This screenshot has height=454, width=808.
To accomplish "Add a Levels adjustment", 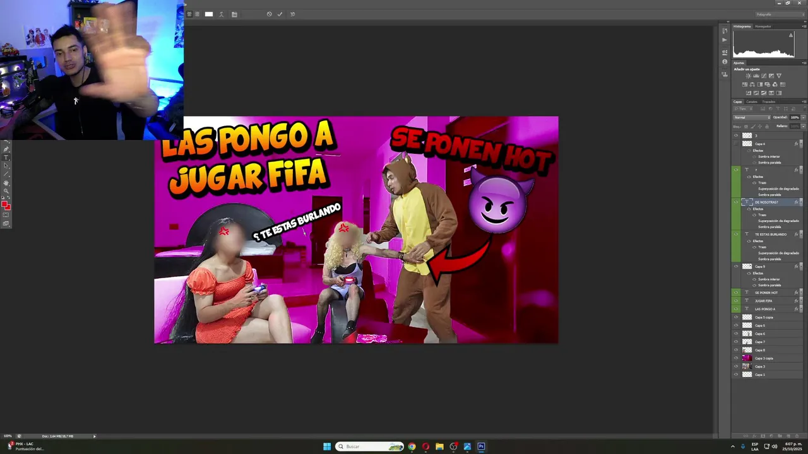I will coord(756,76).
